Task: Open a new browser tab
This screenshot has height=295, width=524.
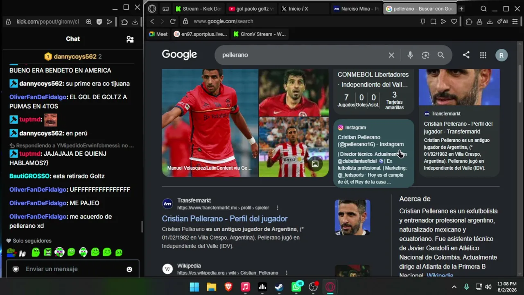Action: click(461, 9)
